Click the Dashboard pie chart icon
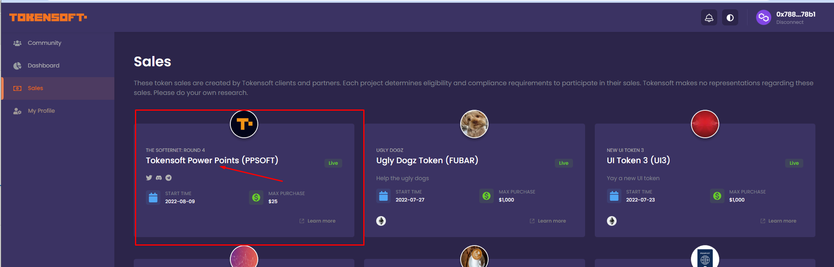 coord(17,65)
